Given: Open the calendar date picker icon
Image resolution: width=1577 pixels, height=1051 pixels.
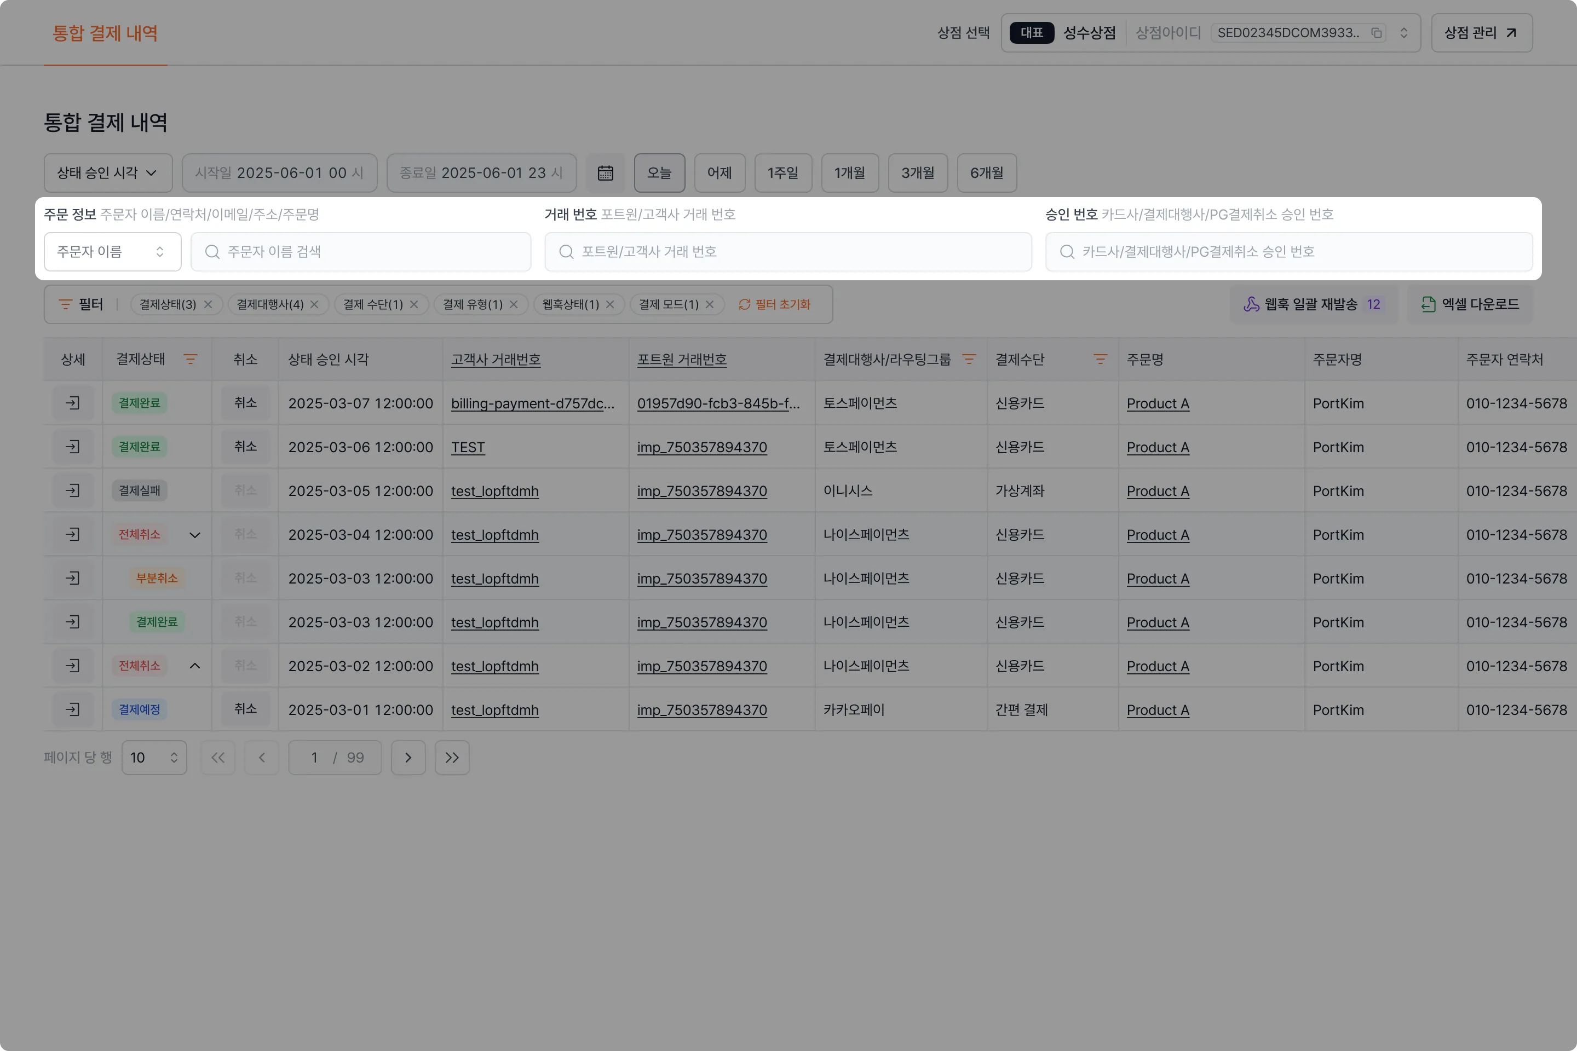Looking at the screenshot, I should click(605, 173).
